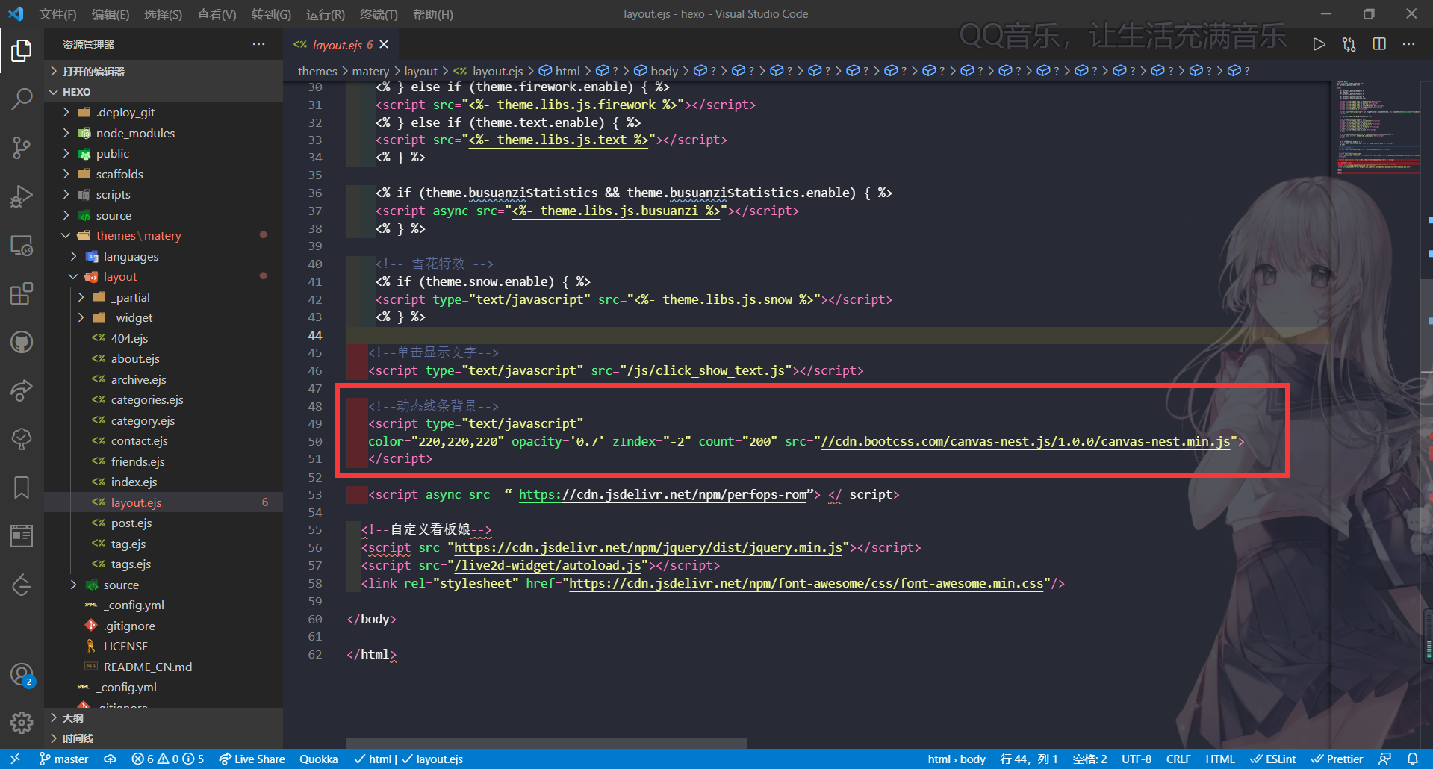
Task: Expand the .deploy_git folder
Action: pyautogui.click(x=164, y=112)
